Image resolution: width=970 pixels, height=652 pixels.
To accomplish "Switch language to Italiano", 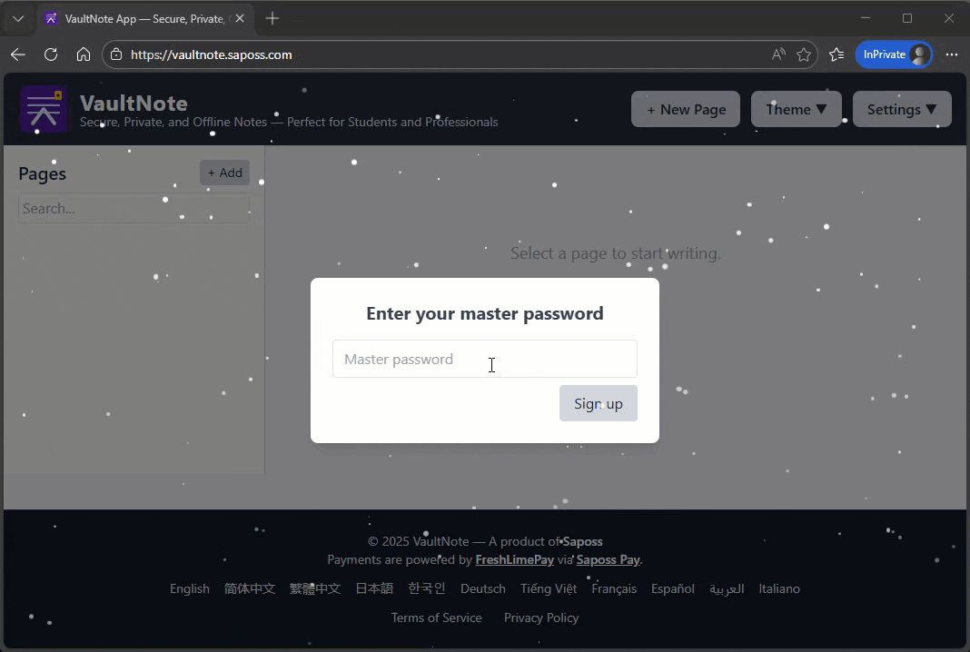I will click(779, 589).
